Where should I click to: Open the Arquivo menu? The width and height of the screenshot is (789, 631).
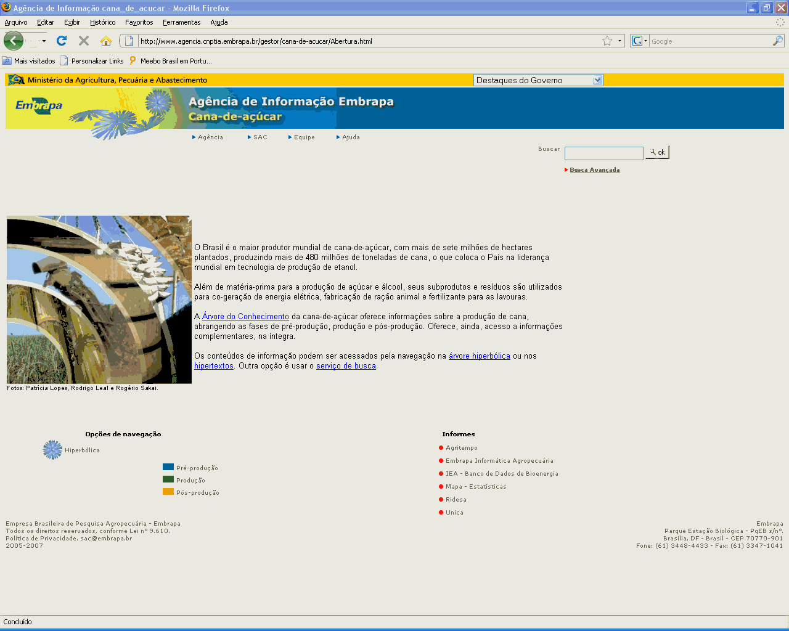[x=16, y=22]
